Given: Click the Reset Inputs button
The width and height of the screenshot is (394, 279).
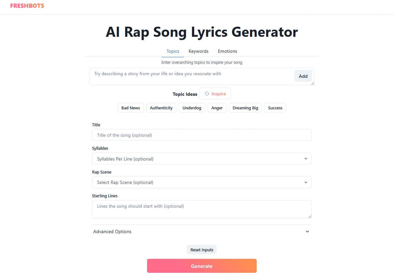Looking at the screenshot, I should tap(201, 249).
